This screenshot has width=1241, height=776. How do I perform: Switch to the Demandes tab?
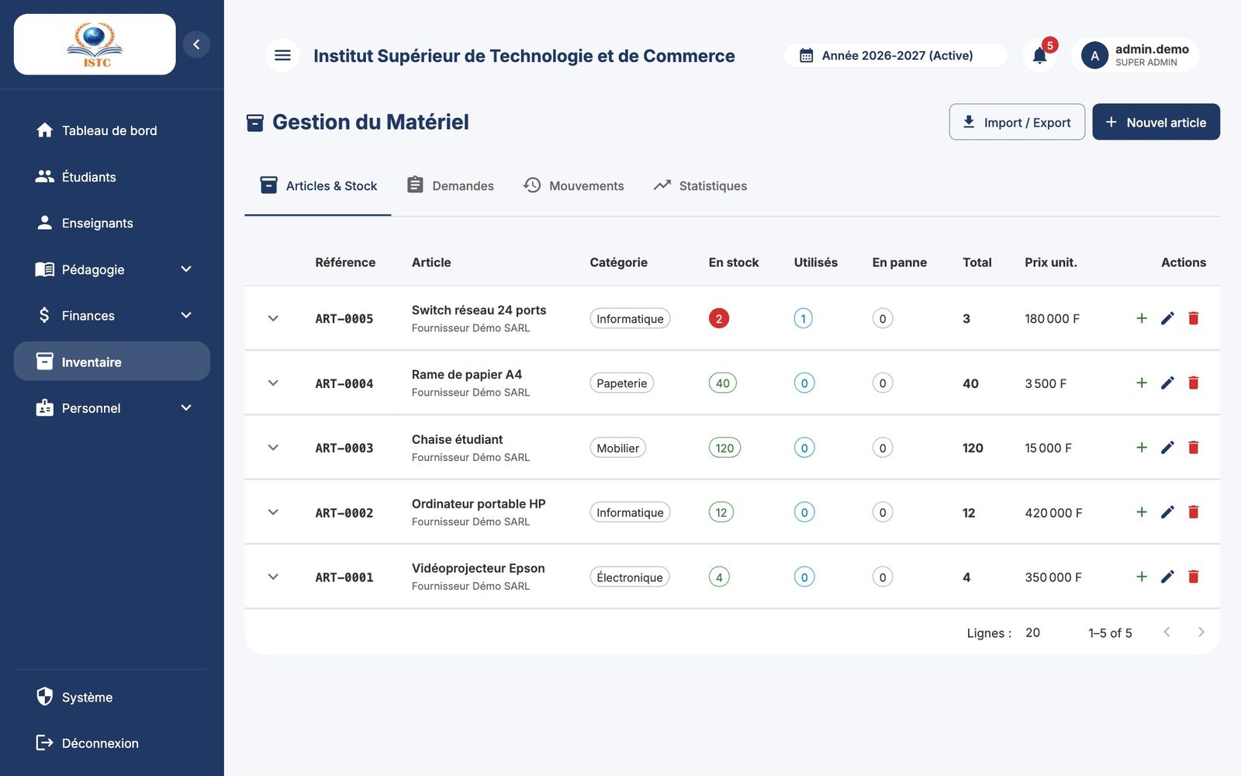pyautogui.click(x=451, y=185)
